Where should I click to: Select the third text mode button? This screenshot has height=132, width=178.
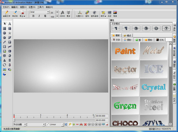(136, 28)
